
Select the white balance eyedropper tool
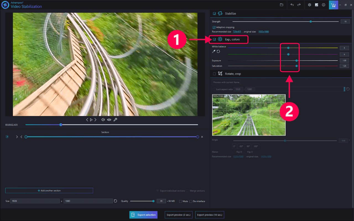tap(213, 51)
